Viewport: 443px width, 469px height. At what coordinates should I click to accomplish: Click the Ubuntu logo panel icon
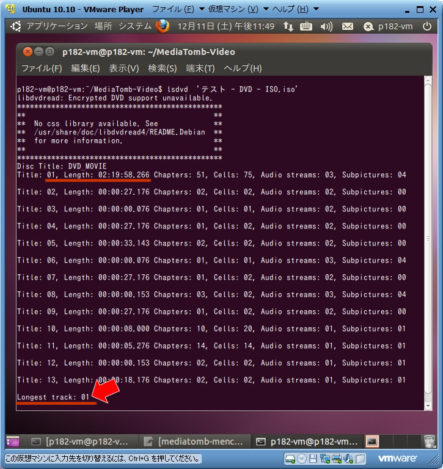pos(16,26)
